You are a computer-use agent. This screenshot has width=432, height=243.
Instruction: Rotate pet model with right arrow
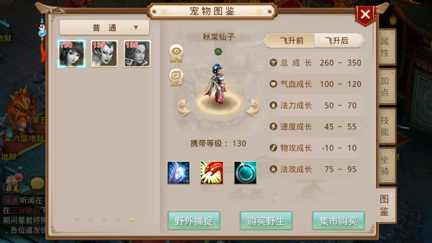click(x=253, y=108)
